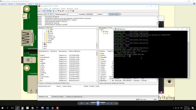Open Correo electrónico in photo viewer toolbar
The height and width of the screenshot is (110, 196).
tap(21, 4)
